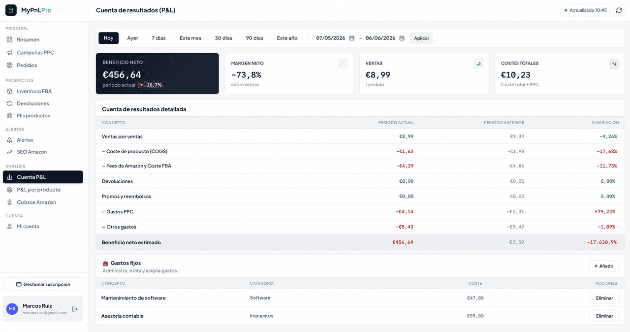Click the MR user avatar

click(x=12, y=309)
